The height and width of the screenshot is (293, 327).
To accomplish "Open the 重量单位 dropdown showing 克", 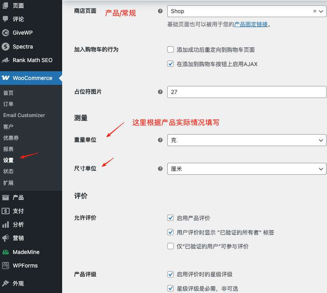I will (x=247, y=140).
